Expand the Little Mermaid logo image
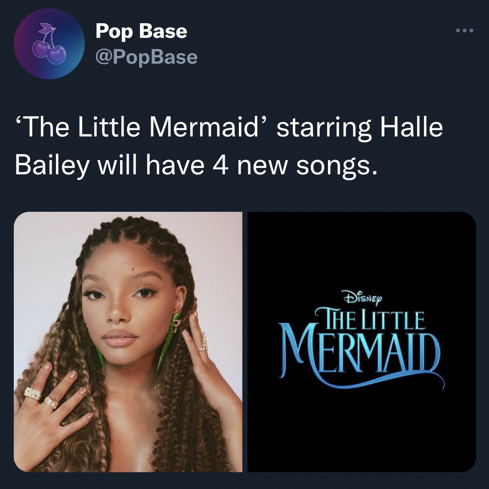 [362, 342]
